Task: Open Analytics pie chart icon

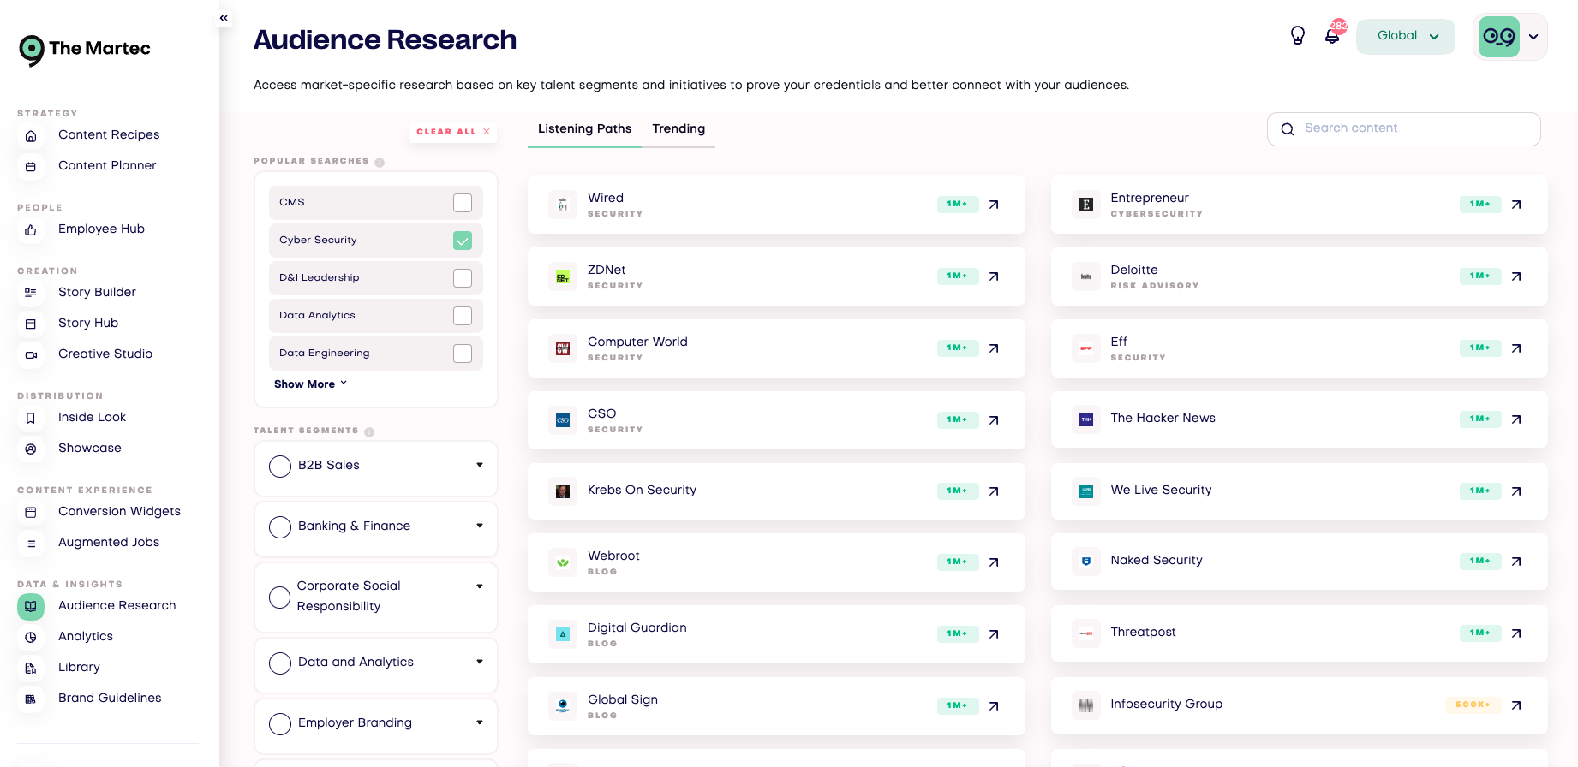Action: pyautogui.click(x=31, y=637)
